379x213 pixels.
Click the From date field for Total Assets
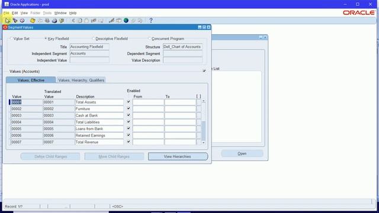point(148,102)
